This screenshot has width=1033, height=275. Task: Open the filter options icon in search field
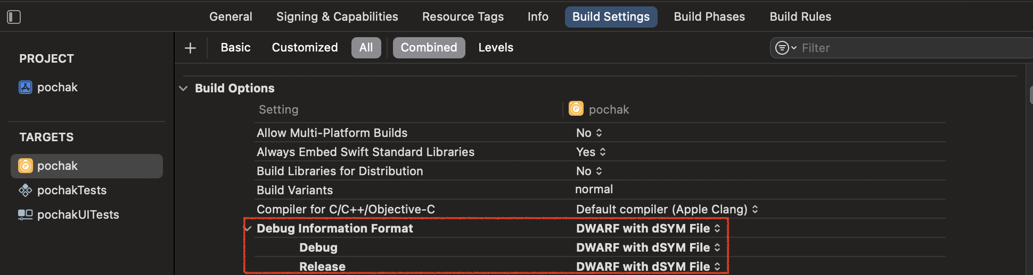tap(785, 48)
